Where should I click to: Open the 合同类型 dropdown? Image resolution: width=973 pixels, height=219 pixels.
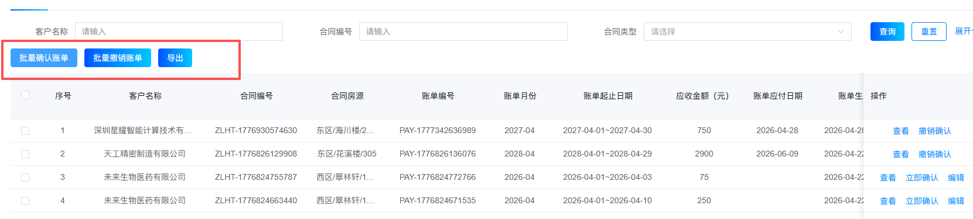748,32
